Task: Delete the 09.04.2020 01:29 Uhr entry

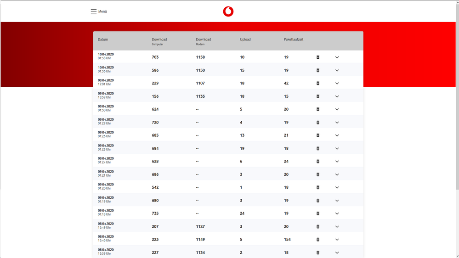Action: (318, 122)
